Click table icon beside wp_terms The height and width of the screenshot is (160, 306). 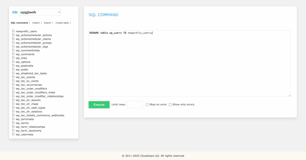pyautogui.click(x=13, y=123)
